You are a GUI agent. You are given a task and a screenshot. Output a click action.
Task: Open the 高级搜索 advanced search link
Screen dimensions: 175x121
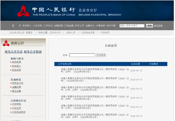158,26
